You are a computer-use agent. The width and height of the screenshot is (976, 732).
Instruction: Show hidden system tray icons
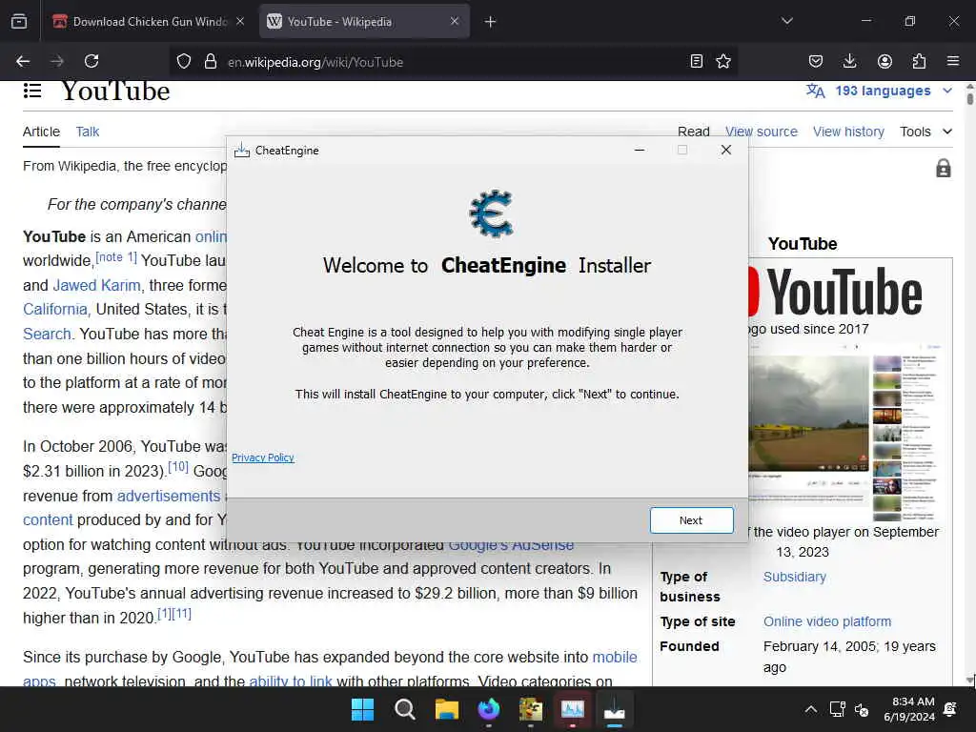point(810,709)
